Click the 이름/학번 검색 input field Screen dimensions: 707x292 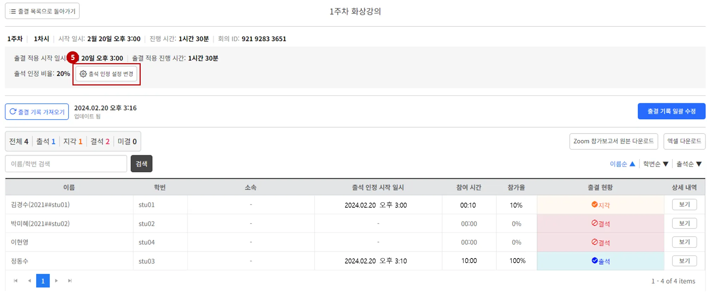(66, 164)
